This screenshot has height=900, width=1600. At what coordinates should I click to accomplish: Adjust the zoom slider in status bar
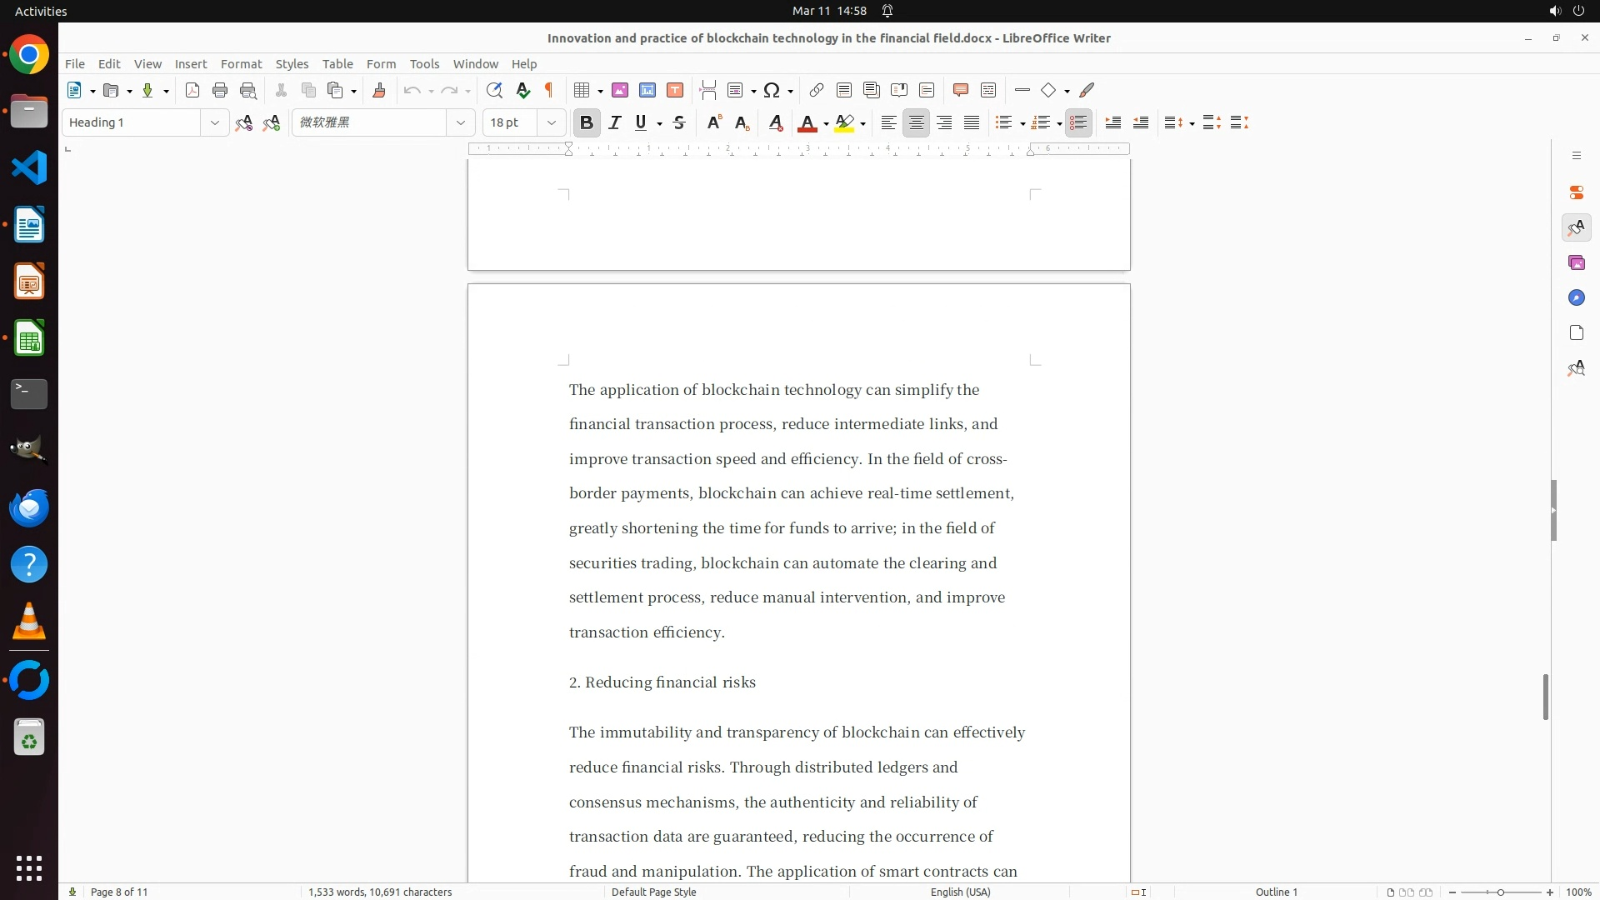1500,892
